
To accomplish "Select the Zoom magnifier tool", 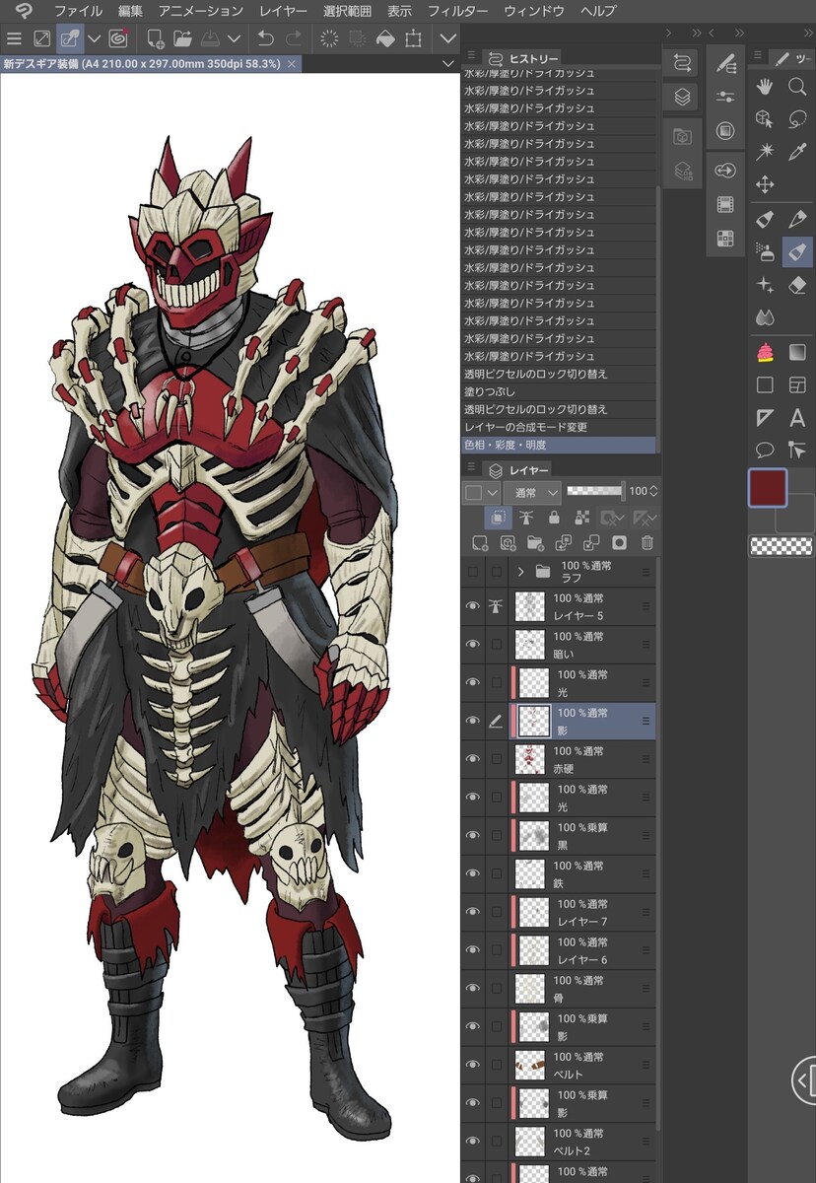I will click(x=797, y=87).
